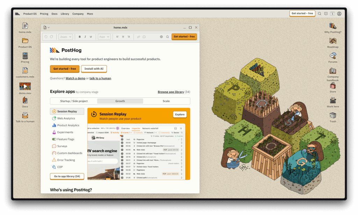Undo the last edit in the editor toolbar

[46, 37]
